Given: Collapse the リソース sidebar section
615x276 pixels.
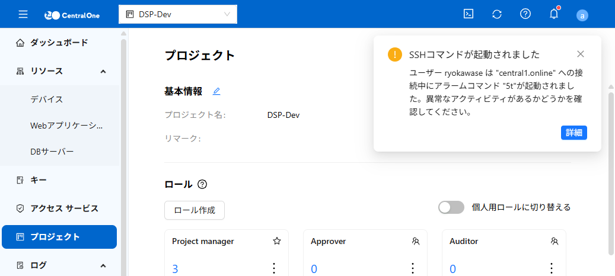Looking at the screenshot, I should pyautogui.click(x=103, y=71).
